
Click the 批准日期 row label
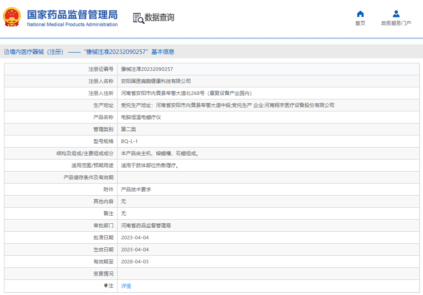tap(103, 238)
